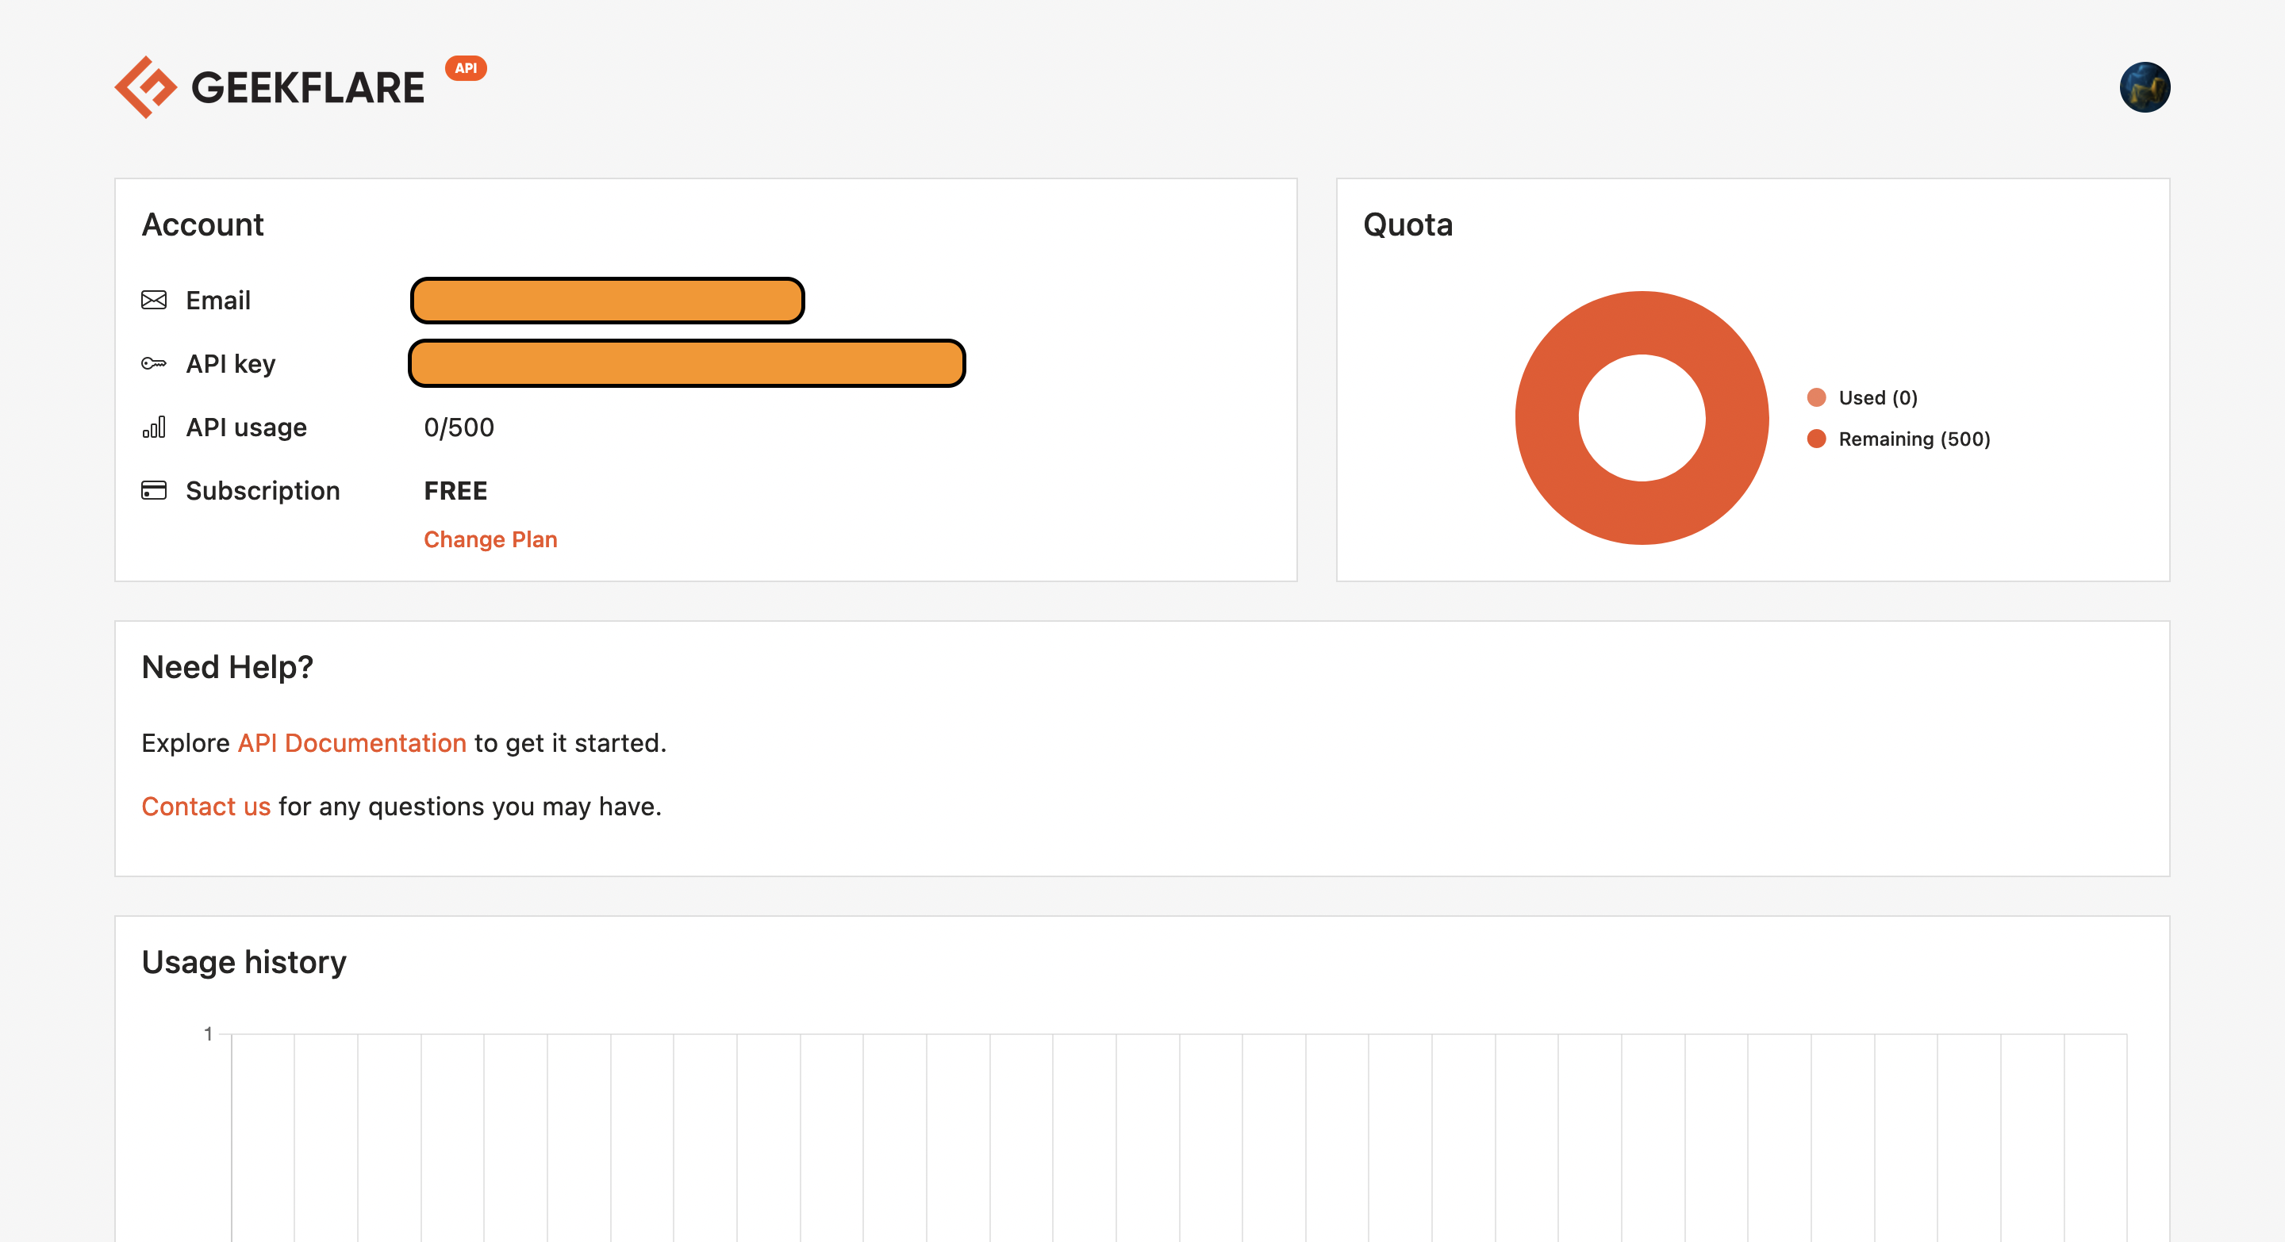Click the Usage history heading

tap(244, 962)
